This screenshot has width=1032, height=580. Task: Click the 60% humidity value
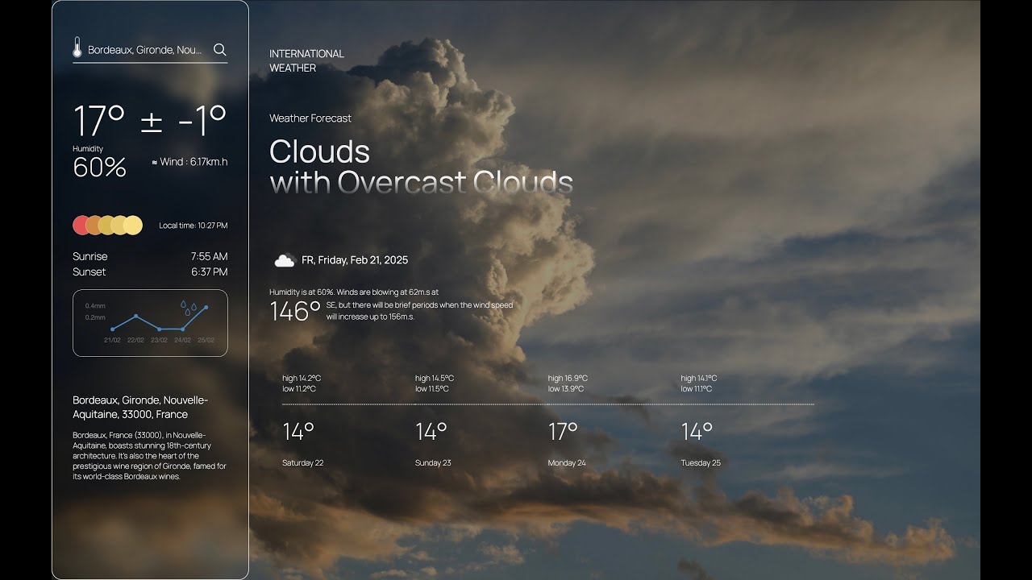(x=99, y=168)
